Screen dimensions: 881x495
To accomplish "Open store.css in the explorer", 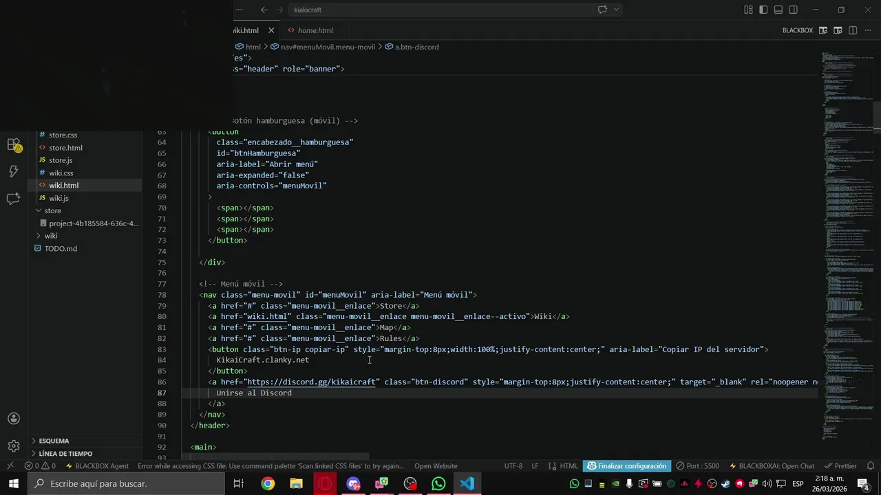I will point(63,135).
